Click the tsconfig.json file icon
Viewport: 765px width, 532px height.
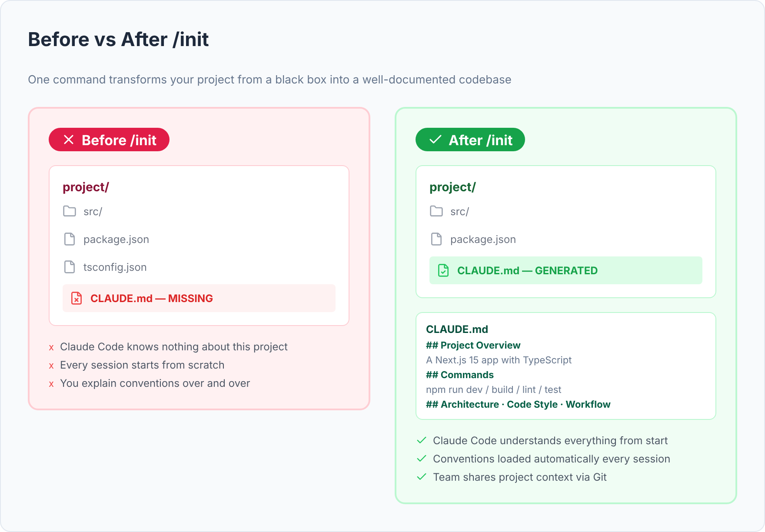click(x=70, y=267)
